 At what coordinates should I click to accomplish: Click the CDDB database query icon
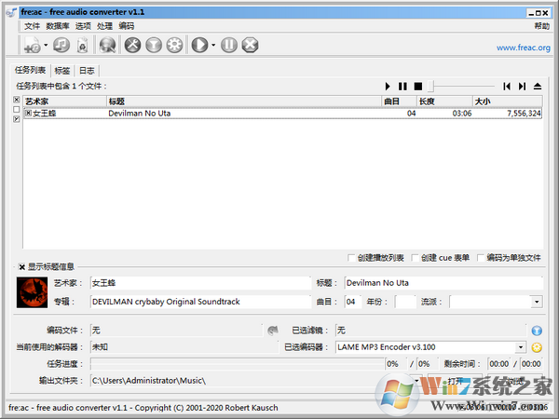pos(108,45)
